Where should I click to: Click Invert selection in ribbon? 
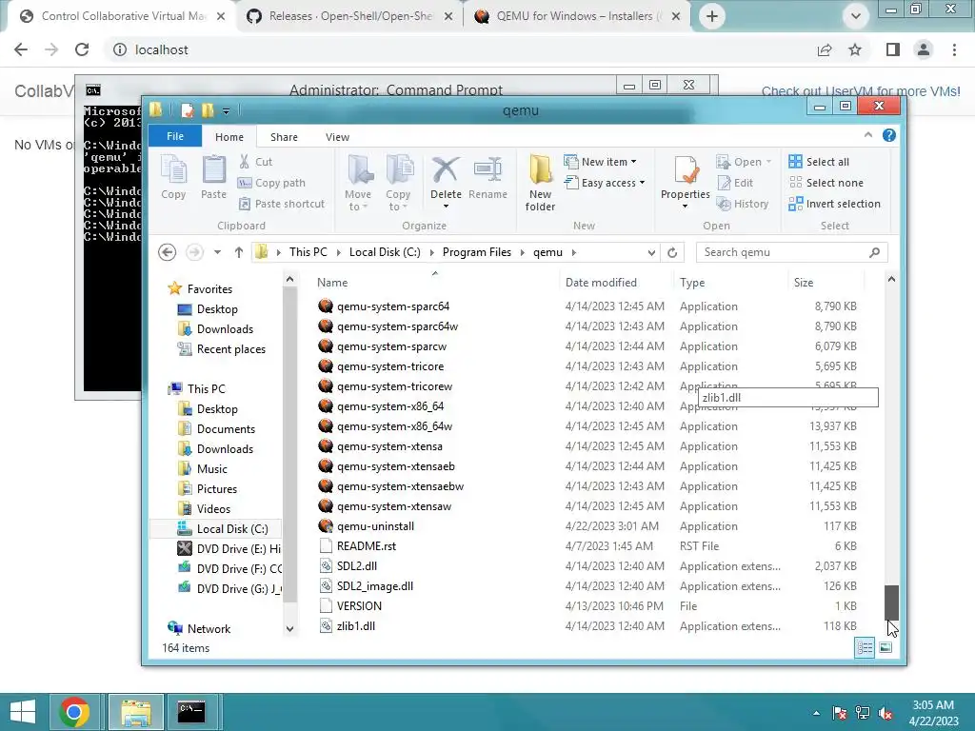(x=834, y=204)
